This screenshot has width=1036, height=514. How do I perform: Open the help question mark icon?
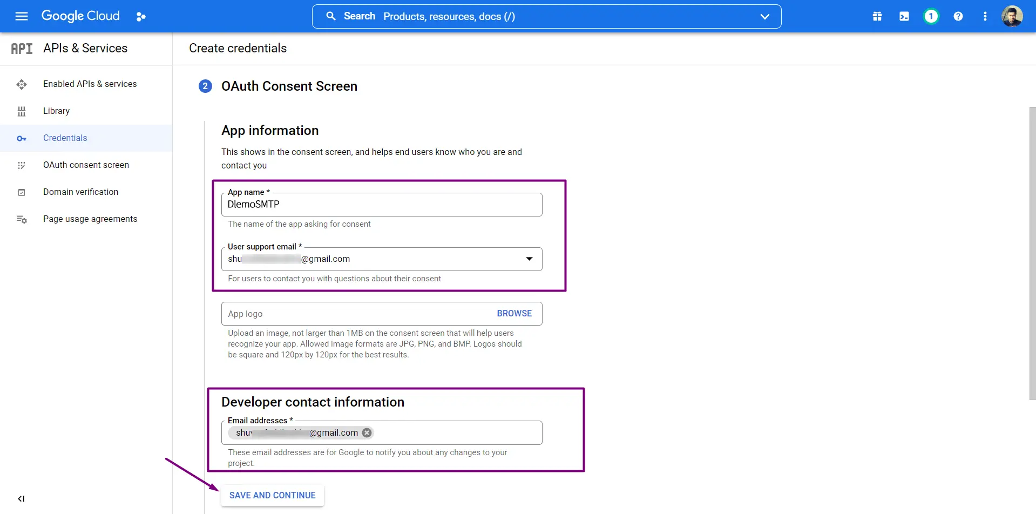[x=958, y=17]
